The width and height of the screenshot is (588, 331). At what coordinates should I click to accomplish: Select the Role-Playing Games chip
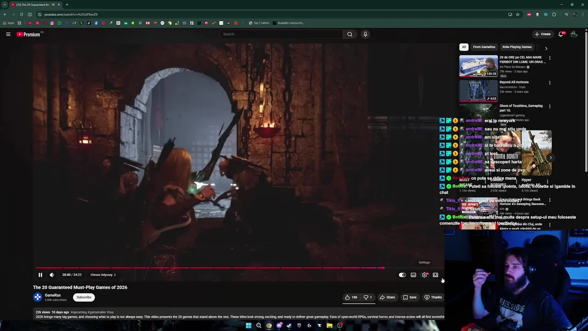point(517,47)
